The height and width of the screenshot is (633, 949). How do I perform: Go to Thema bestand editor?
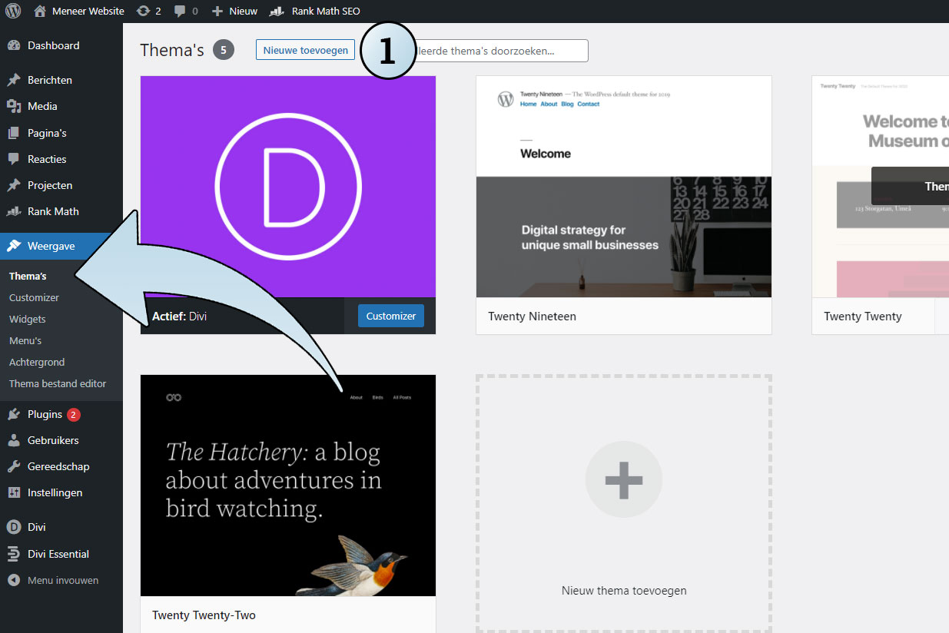click(58, 383)
